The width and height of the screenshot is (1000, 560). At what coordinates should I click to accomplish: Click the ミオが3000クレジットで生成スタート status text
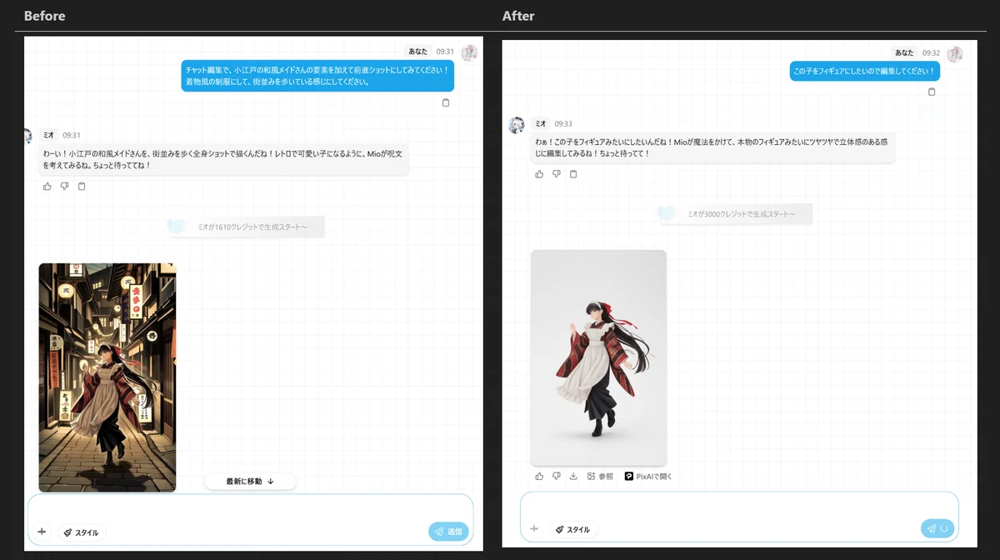coord(742,214)
